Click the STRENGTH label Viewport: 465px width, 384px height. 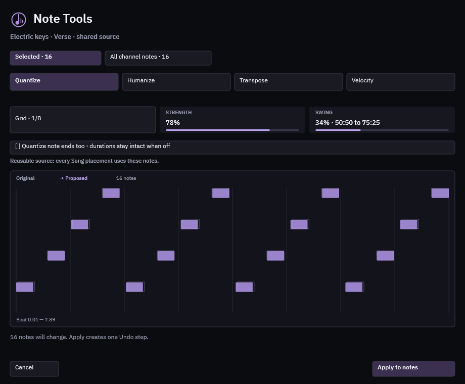(x=178, y=113)
